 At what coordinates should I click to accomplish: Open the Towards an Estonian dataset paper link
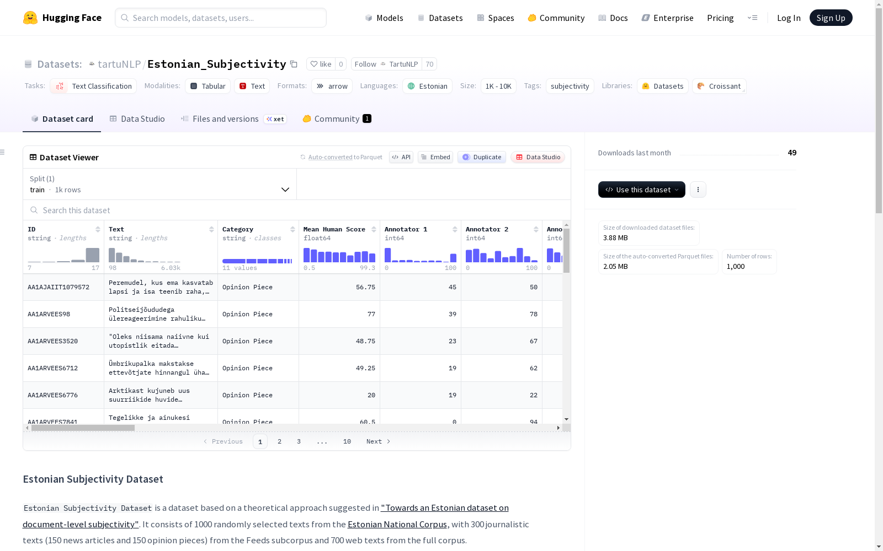[x=265, y=516]
